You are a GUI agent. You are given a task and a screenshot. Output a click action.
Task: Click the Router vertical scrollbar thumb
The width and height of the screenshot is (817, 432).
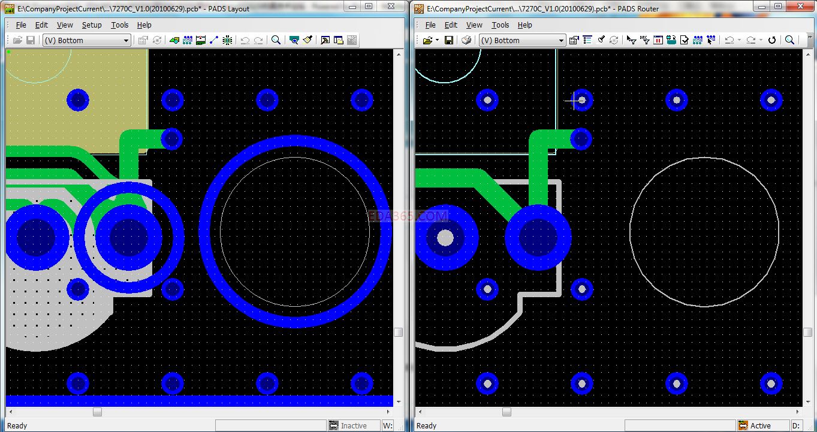tap(807, 333)
